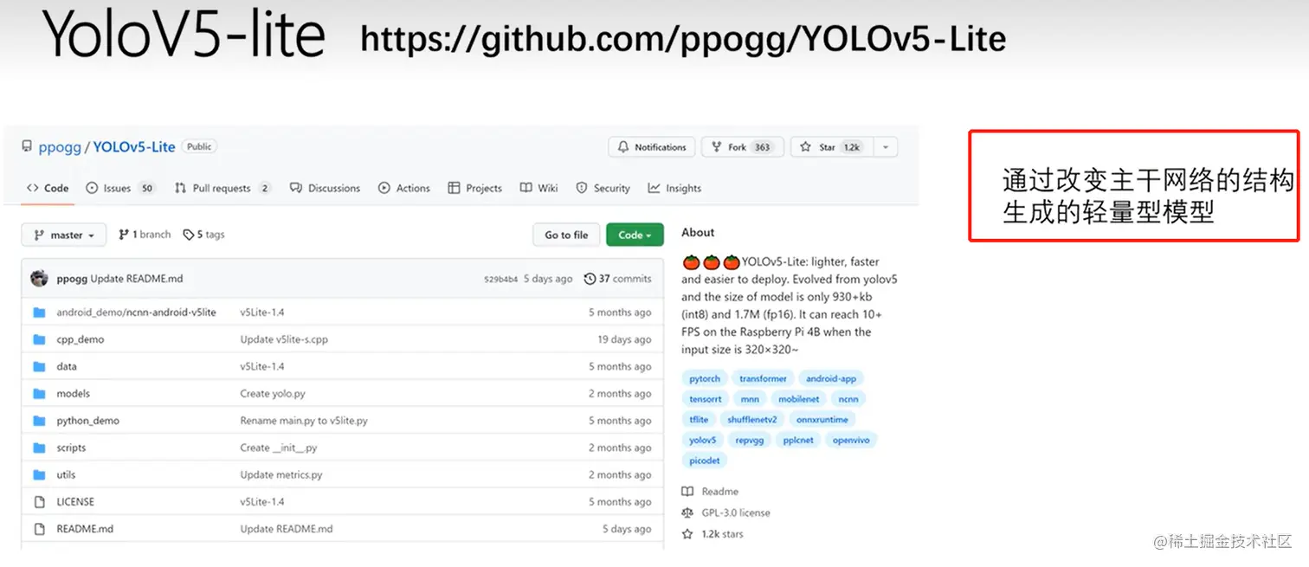Screen dimensions: 1309x567
Task: Click the branch icon showing 1 branch
Action: (x=124, y=235)
